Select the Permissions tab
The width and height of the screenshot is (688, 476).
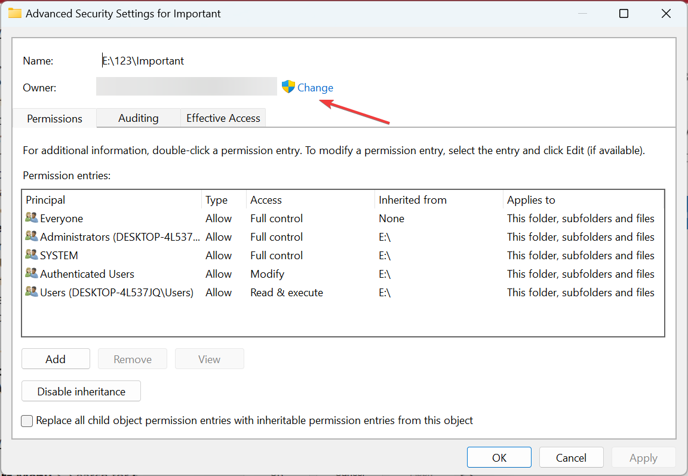(x=54, y=118)
